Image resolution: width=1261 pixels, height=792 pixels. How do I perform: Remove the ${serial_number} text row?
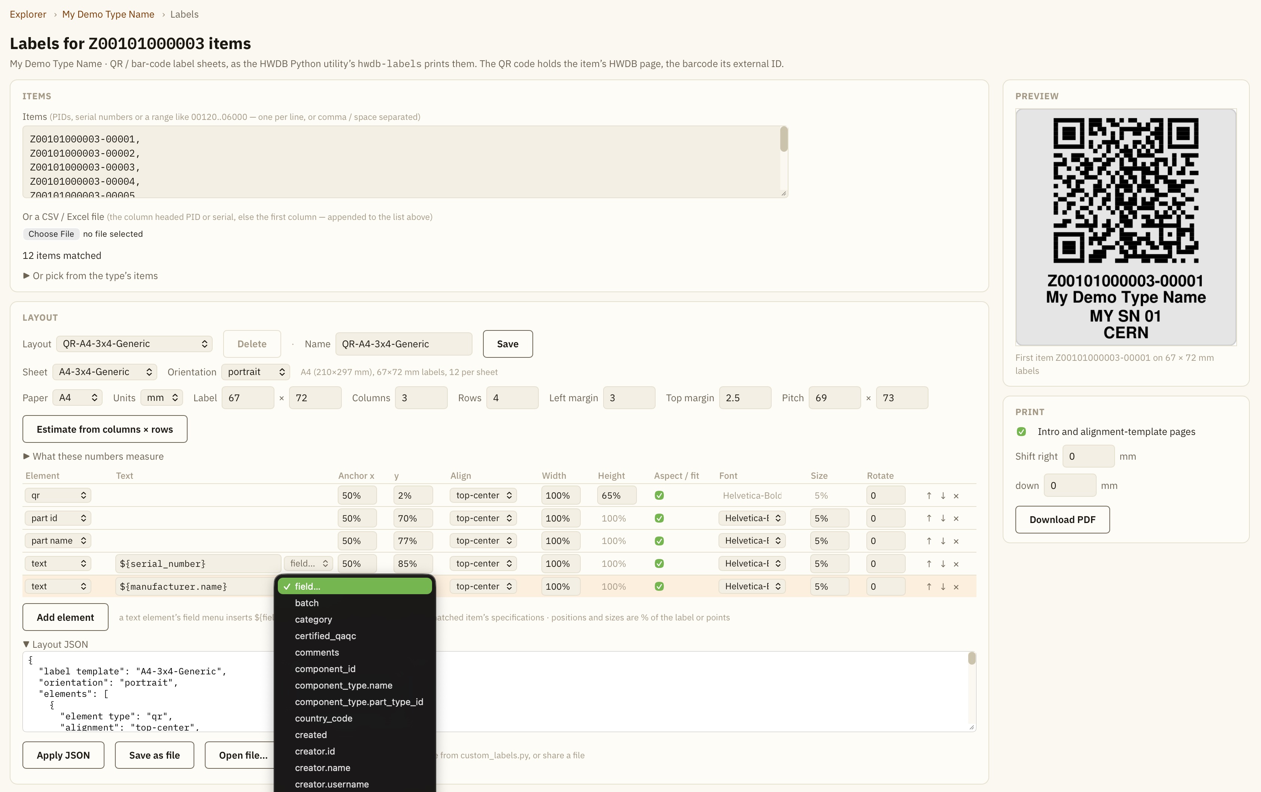pos(956,563)
